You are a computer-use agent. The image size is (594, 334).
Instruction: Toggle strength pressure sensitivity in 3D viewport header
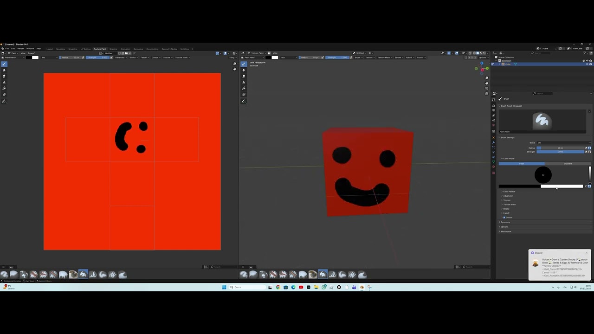click(x=351, y=58)
